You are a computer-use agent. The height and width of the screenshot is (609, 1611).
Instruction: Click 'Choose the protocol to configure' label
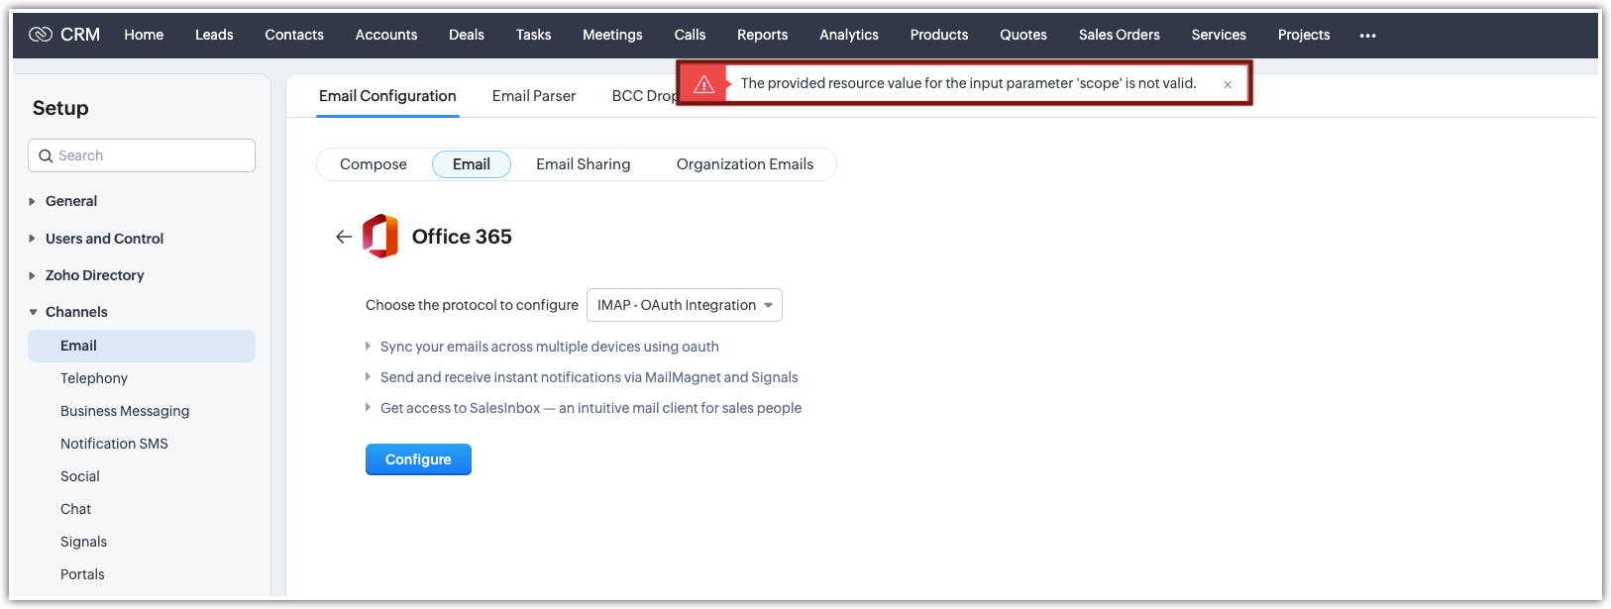(472, 305)
